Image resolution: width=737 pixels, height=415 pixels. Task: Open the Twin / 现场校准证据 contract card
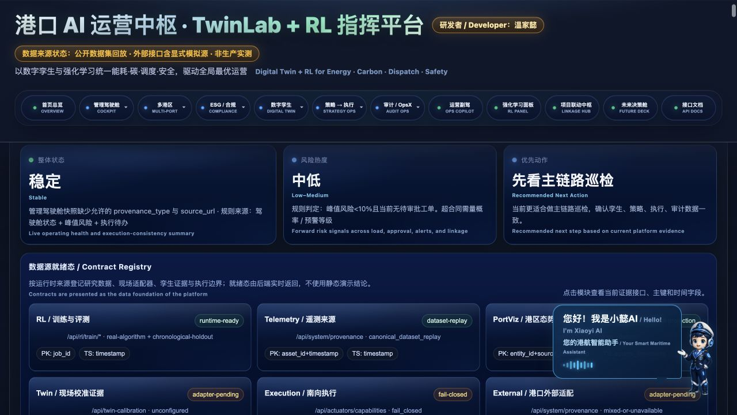click(140, 397)
